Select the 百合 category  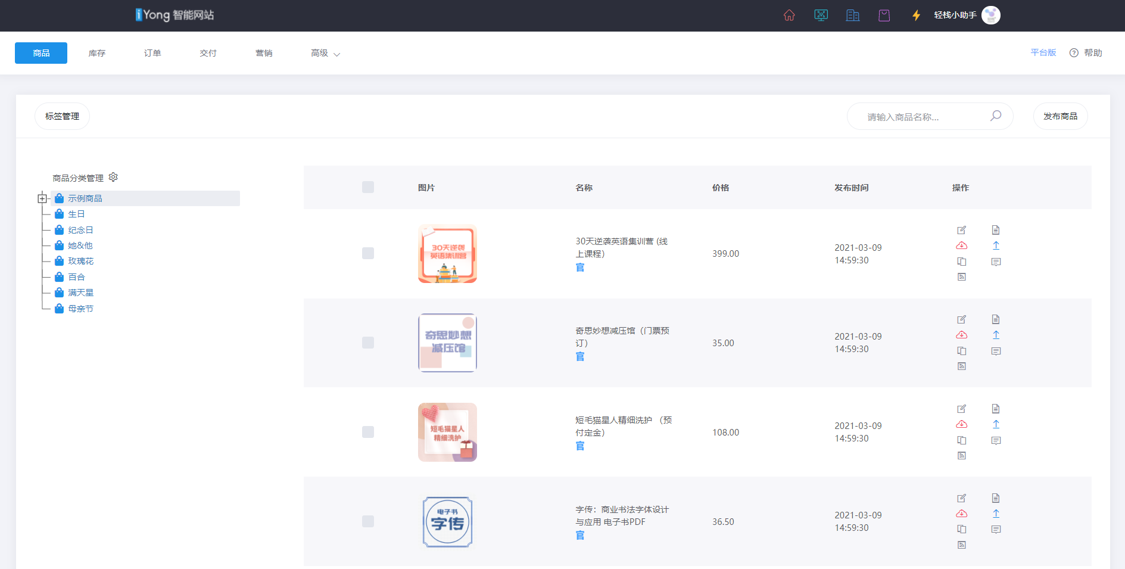(76, 277)
